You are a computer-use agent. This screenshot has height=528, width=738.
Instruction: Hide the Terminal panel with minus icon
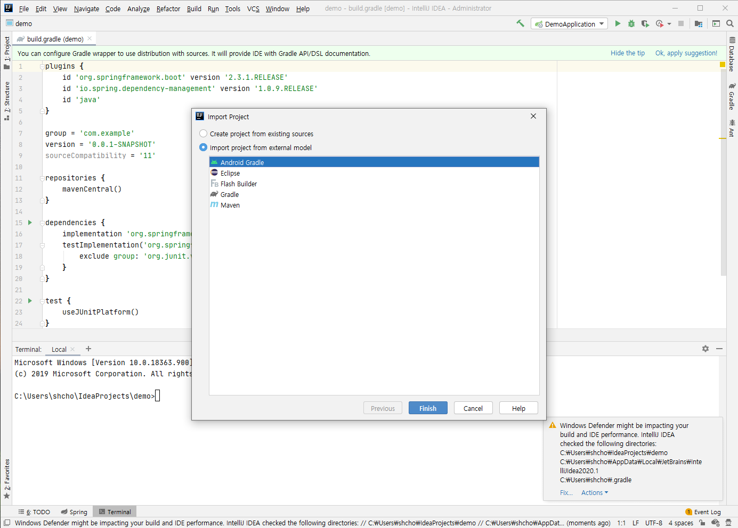(719, 349)
